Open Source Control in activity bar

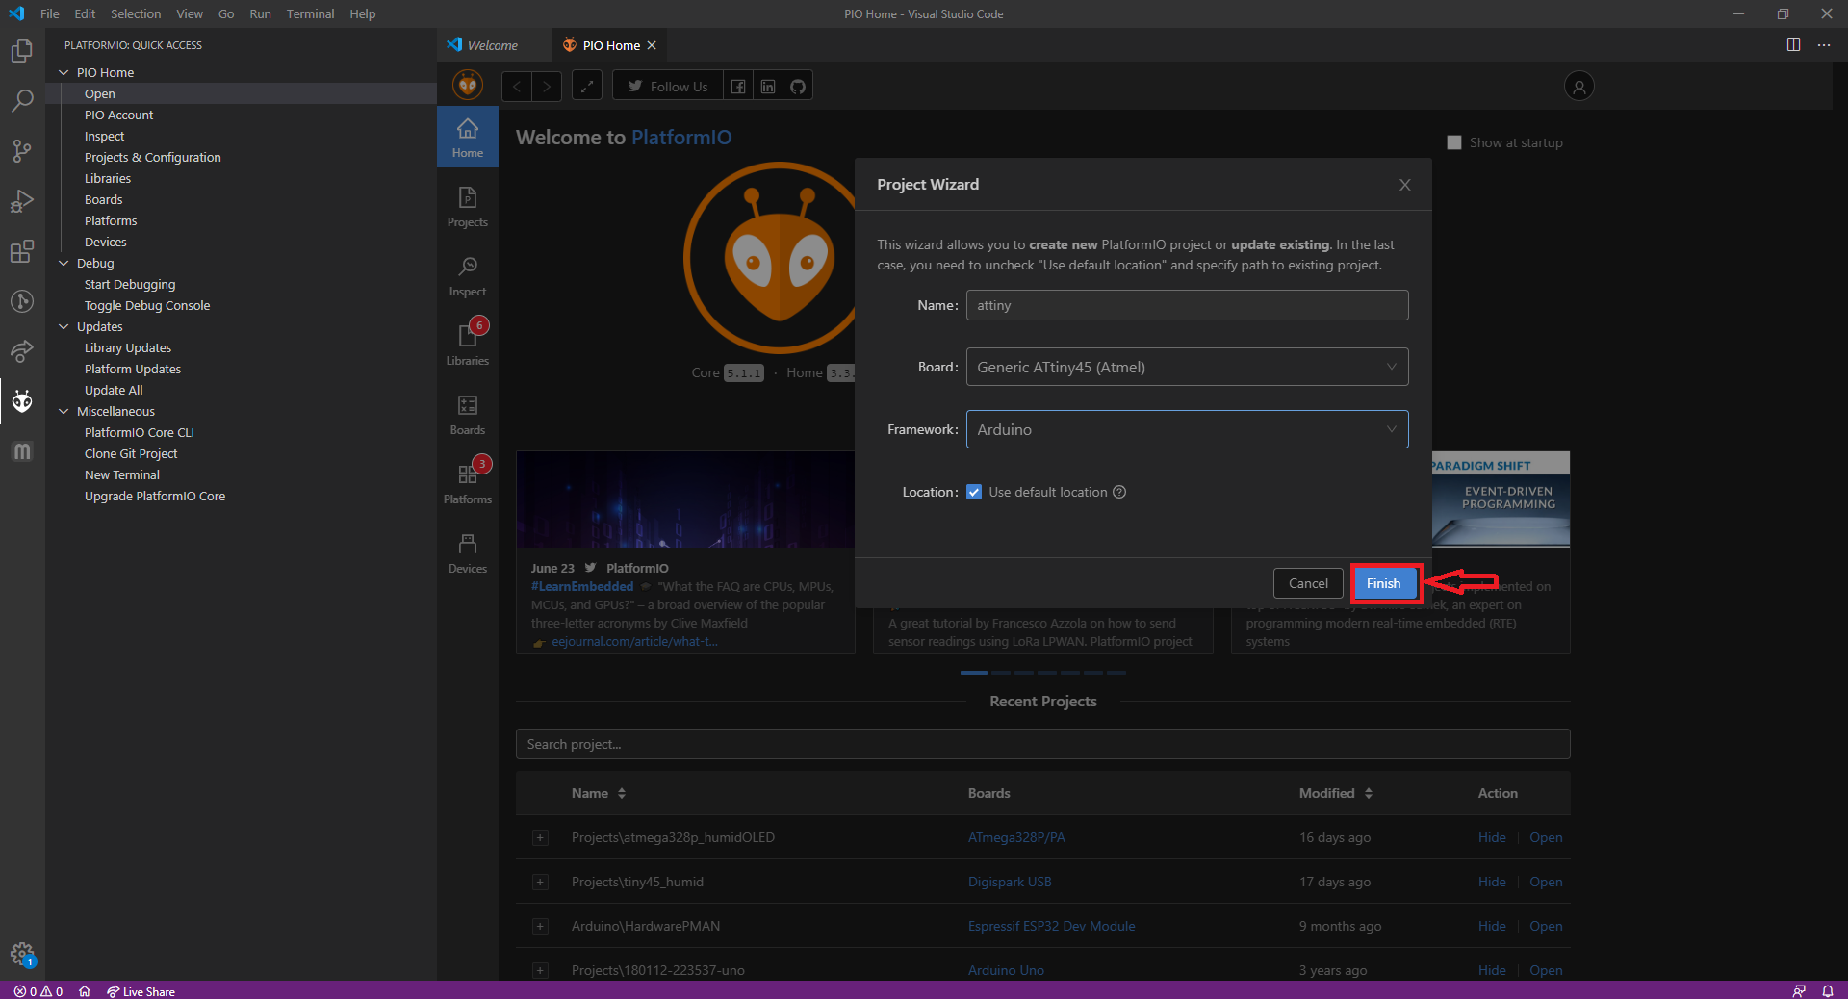coord(22,151)
